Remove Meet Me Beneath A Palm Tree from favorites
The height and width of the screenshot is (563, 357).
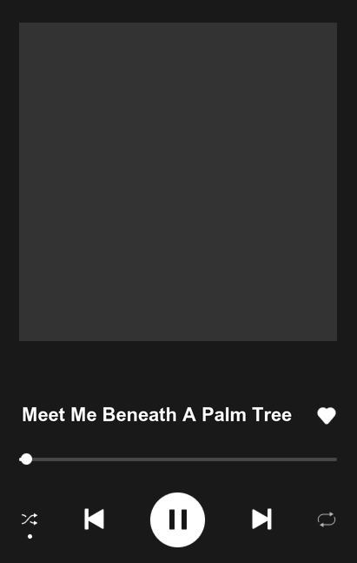pyautogui.click(x=327, y=416)
